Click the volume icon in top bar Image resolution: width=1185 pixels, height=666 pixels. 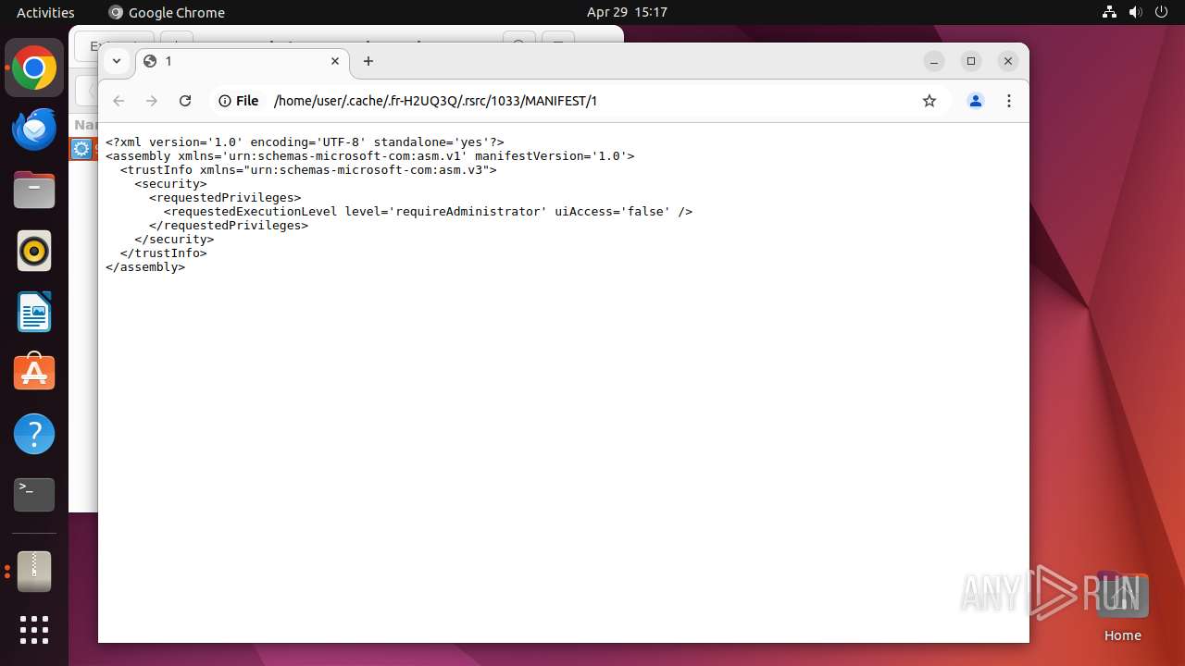click(x=1136, y=12)
